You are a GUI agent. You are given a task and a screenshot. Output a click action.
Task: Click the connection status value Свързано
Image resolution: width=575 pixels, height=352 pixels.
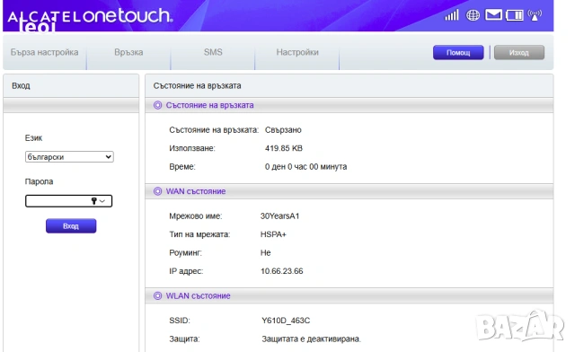[283, 130]
